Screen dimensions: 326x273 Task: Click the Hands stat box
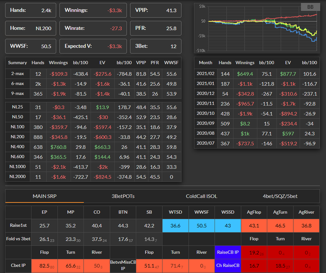click(31, 10)
